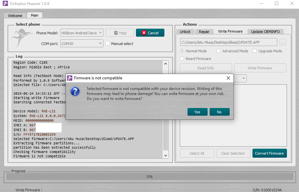Open the dropdown partially hidden behind dialog
This screenshot has width=299, height=192.
click(x=243, y=78)
